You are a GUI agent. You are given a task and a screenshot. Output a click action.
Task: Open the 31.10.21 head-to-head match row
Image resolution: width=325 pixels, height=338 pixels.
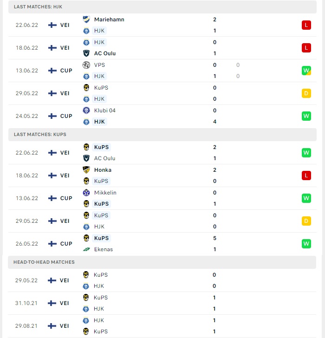162,303
